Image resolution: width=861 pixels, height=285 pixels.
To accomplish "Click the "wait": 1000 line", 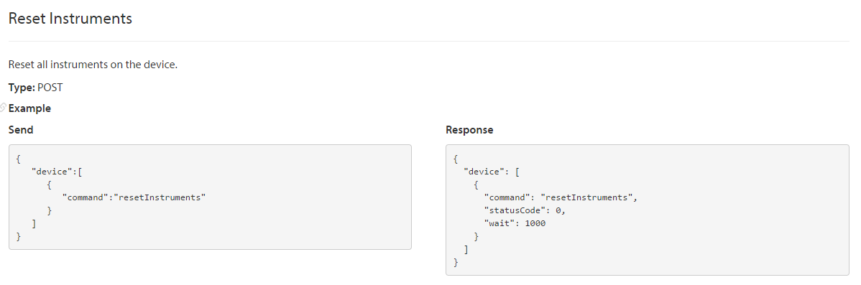I will [x=515, y=223].
